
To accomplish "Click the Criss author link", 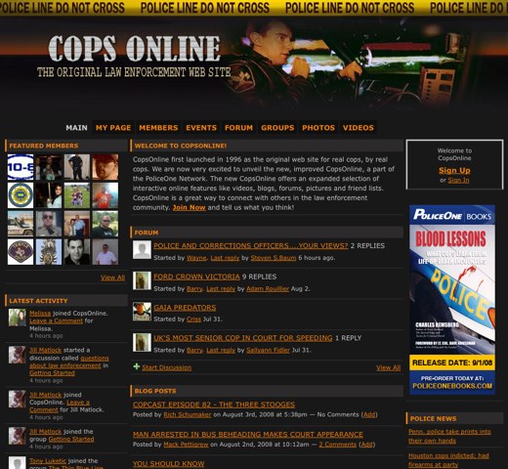I will 193,320.
